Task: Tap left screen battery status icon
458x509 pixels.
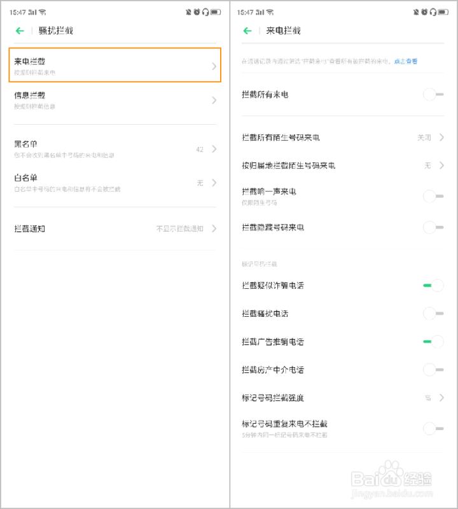Action: [x=216, y=12]
